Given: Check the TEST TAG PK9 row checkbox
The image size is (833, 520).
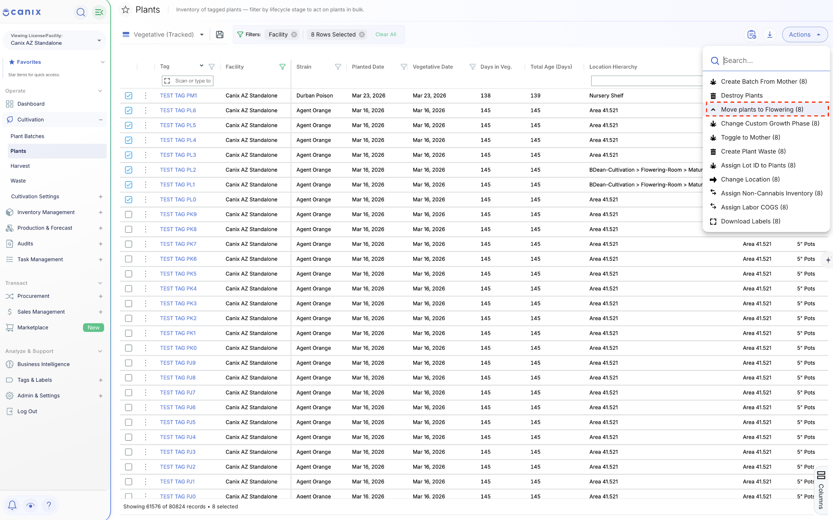Looking at the screenshot, I should pos(129,214).
